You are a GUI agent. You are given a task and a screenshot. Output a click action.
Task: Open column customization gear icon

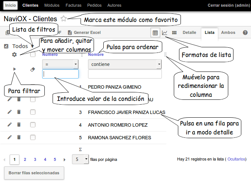15,54
